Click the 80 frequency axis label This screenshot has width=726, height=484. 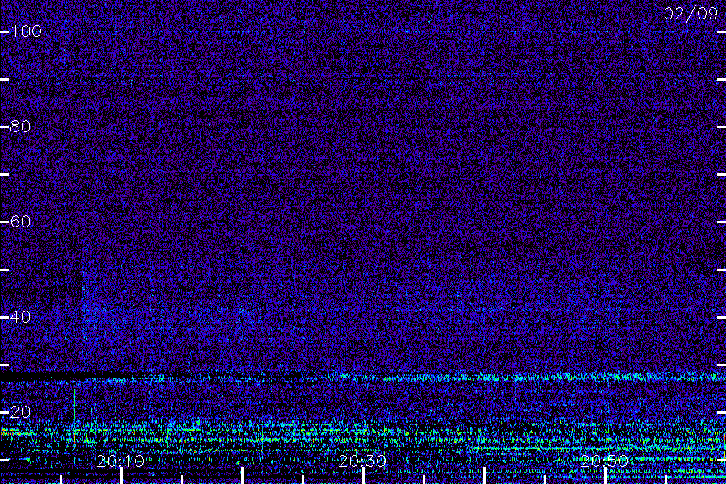click(20, 126)
